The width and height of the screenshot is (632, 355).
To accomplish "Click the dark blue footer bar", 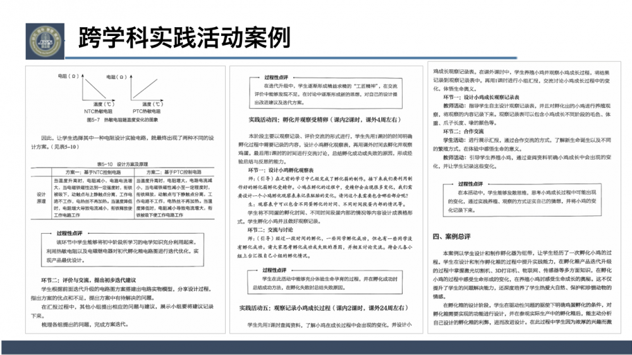I will point(316,347).
